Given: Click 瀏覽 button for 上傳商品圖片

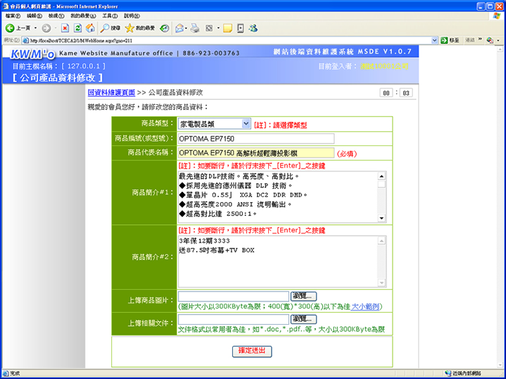Looking at the screenshot, I should [304, 296].
